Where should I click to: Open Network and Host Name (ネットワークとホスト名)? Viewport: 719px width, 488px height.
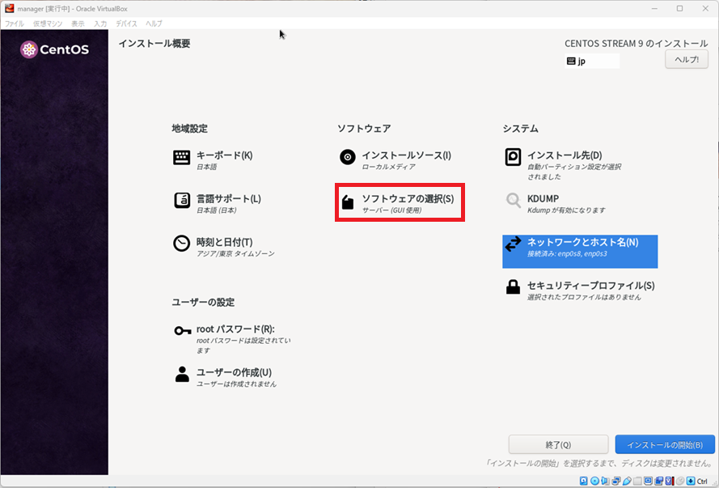click(x=580, y=252)
